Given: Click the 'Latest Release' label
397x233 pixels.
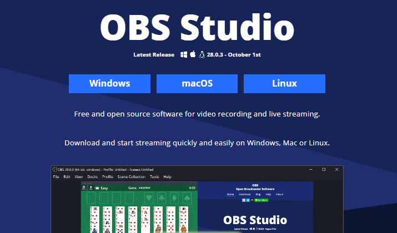Looking at the screenshot, I should [154, 55].
